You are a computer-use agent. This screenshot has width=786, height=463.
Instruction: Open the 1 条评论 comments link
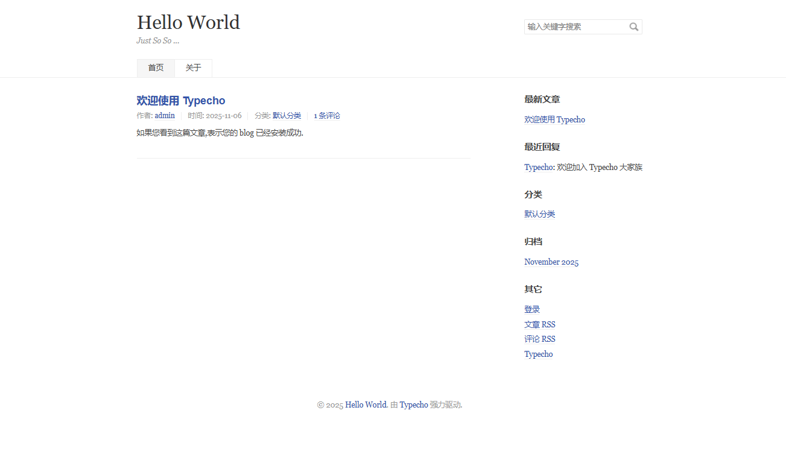click(326, 116)
